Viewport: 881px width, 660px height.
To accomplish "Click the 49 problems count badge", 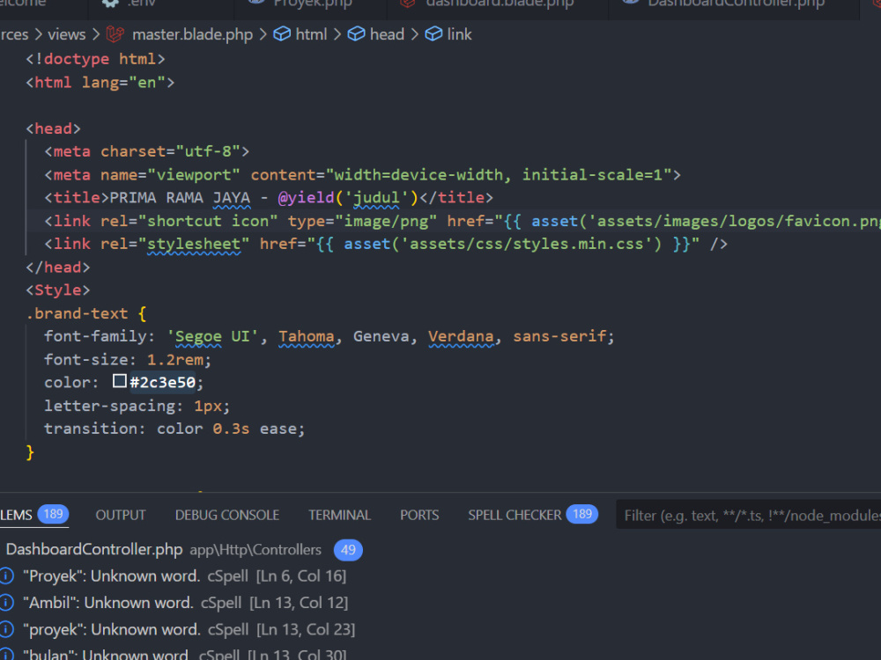I will coord(348,550).
